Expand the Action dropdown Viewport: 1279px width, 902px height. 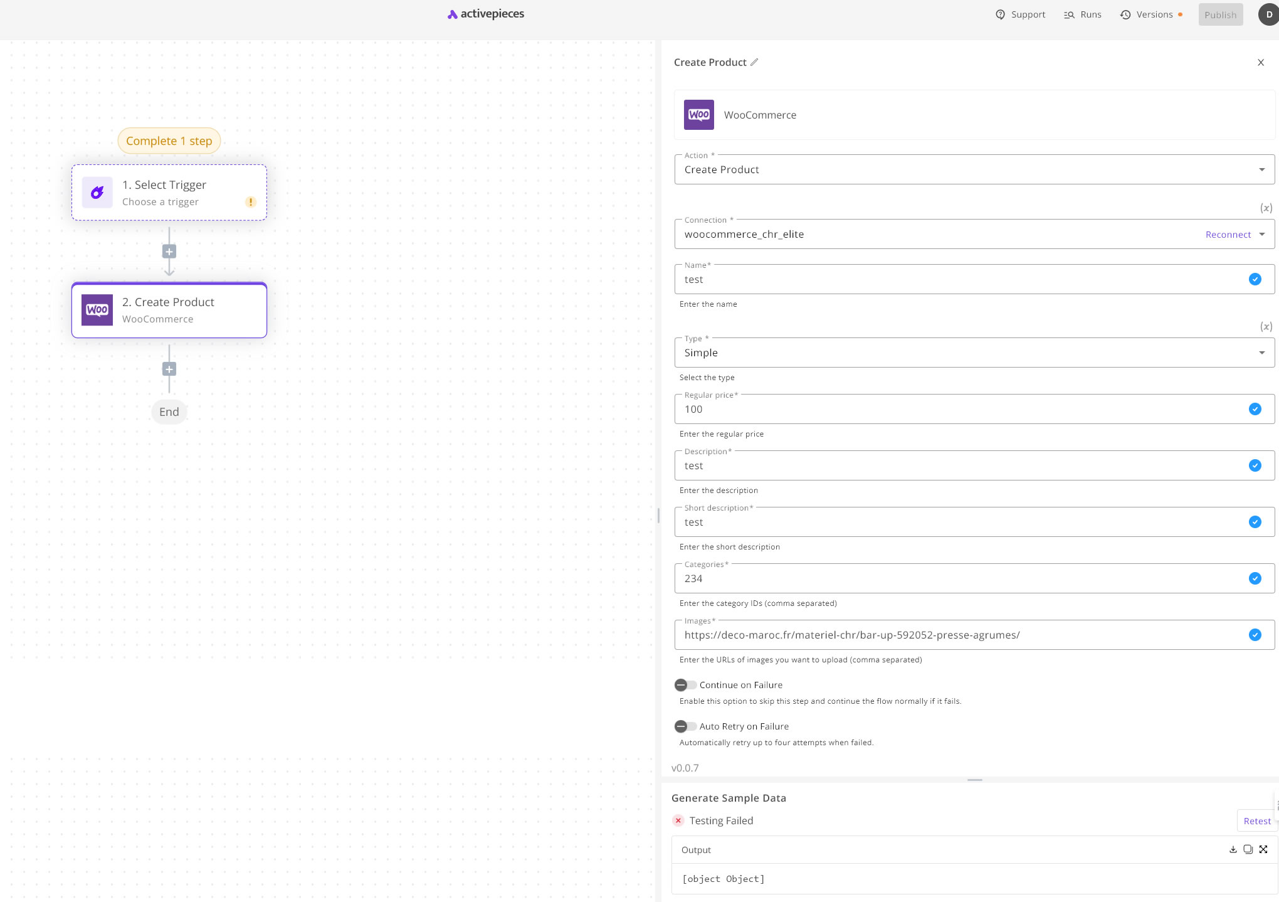click(974, 169)
